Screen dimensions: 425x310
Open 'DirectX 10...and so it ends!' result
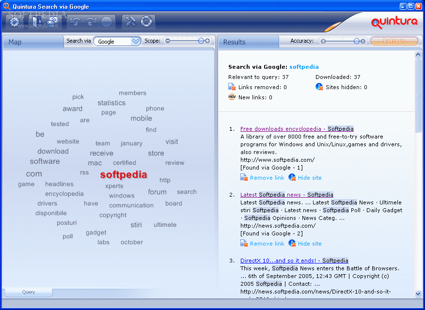pos(294,261)
